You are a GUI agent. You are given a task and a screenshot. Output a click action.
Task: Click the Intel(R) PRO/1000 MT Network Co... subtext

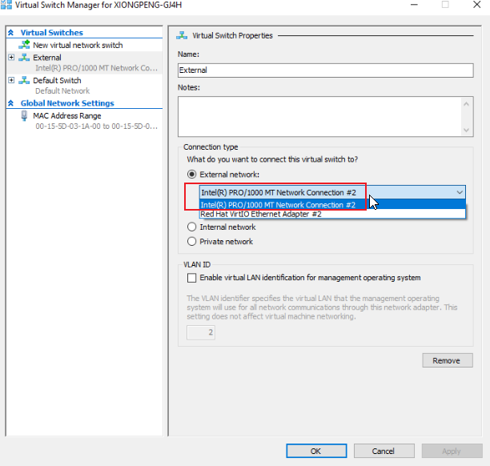[x=96, y=68]
